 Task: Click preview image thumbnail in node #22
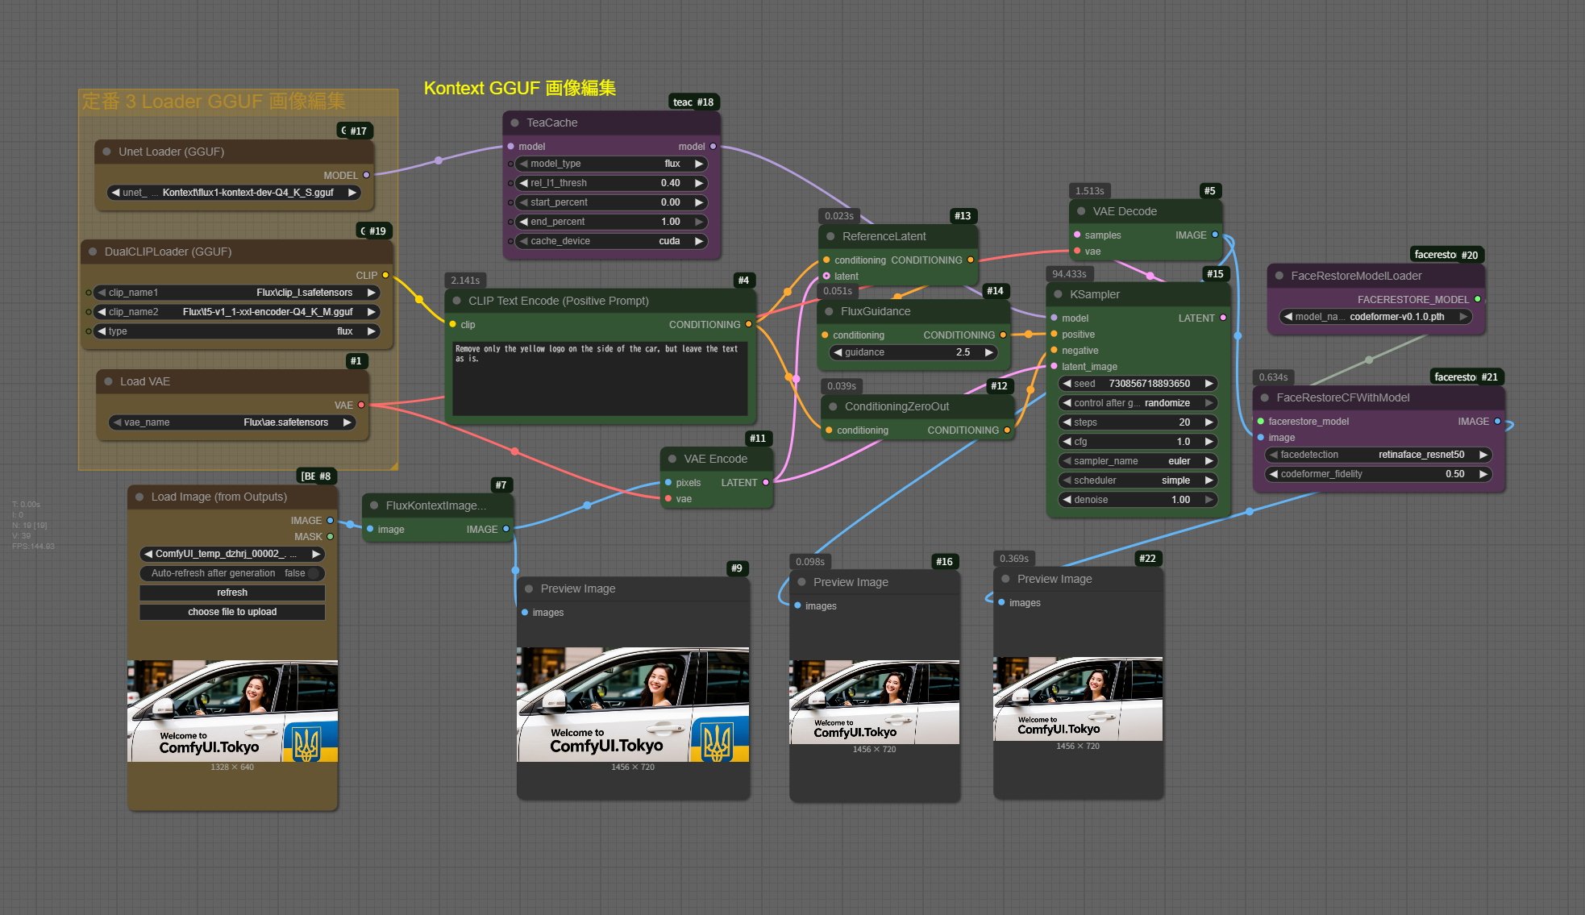point(1077,698)
